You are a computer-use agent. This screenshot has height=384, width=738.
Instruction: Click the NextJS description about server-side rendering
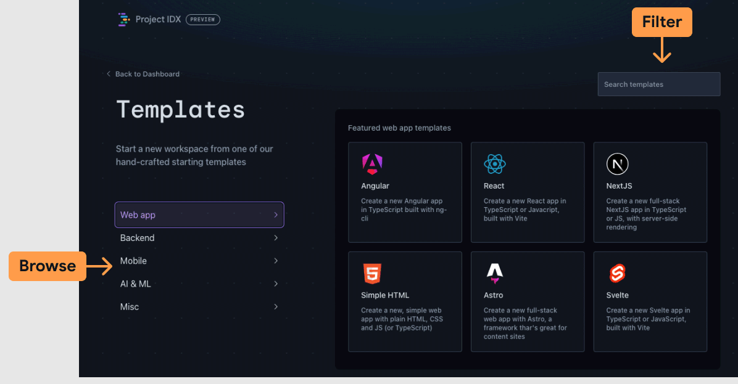click(646, 214)
